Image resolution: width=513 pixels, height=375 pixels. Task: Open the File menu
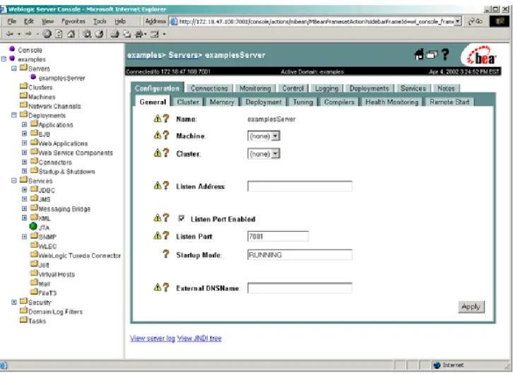click(12, 21)
